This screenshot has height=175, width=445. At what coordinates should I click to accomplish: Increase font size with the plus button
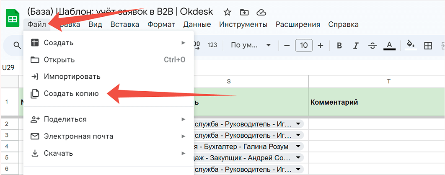click(x=321, y=45)
